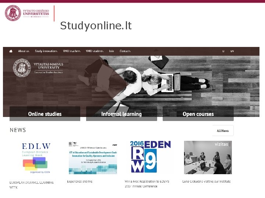This screenshot has width=265, height=198.
Task: Click the Vytautas Magnus University banner logo
Action: click(x=38, y=68)
